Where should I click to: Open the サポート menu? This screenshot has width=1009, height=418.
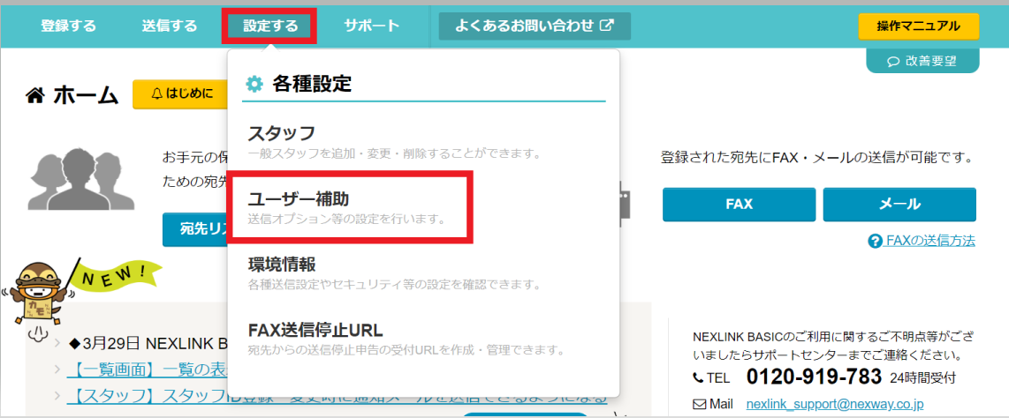pos(371,26)
